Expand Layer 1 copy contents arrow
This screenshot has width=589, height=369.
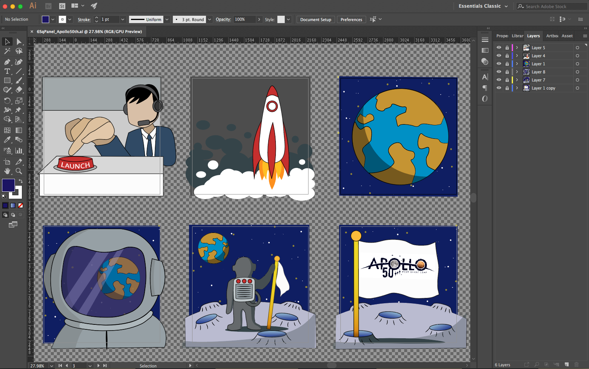click(x=517, y=88)
